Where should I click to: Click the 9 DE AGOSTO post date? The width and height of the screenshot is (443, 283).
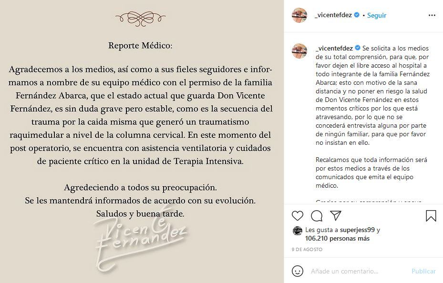[307, 249]
